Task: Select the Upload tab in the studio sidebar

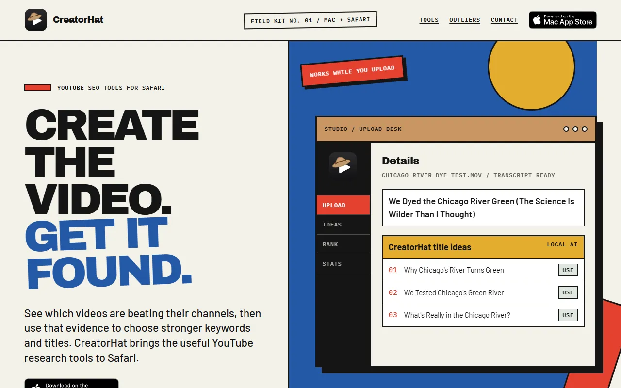Action: 343,205
